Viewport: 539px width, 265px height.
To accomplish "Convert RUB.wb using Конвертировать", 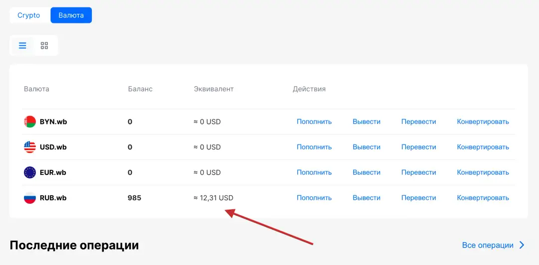I will click(483, 198).
